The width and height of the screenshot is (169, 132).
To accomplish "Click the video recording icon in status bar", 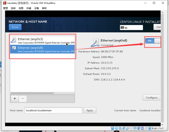I will [x=139, y=128].
